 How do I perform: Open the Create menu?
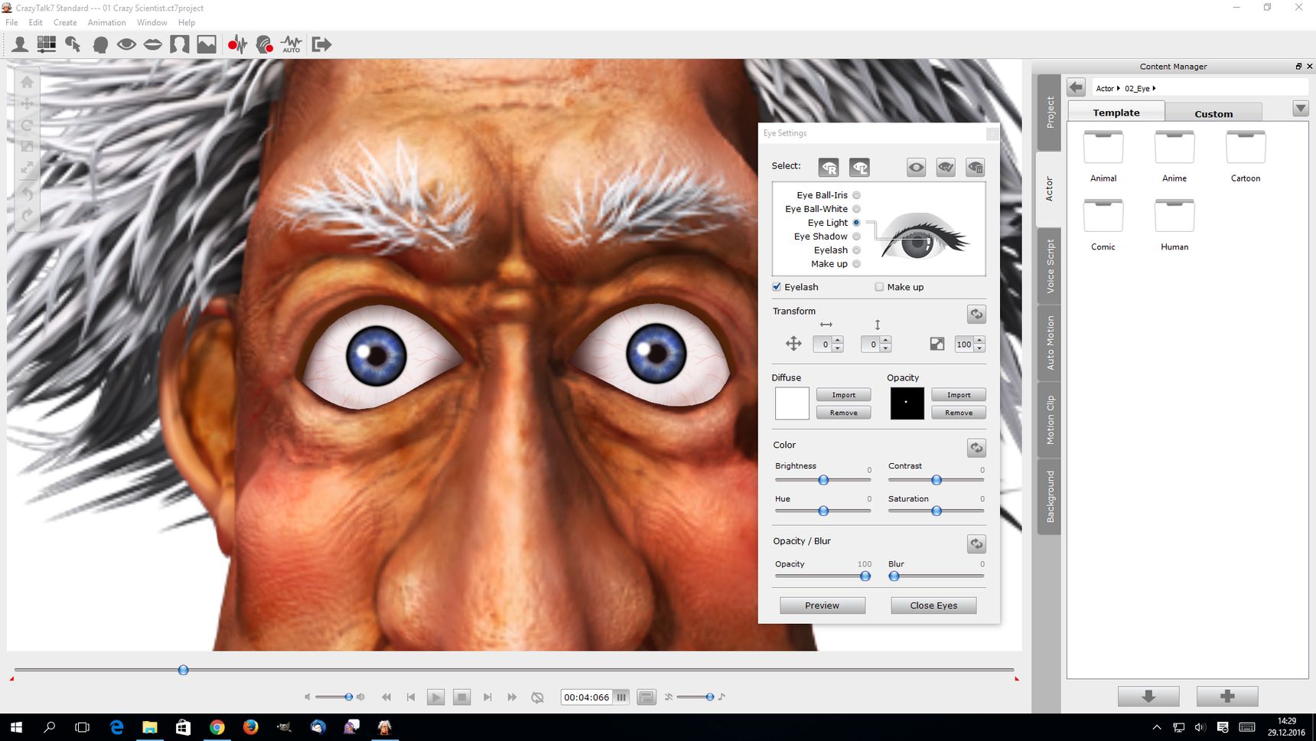65,22
